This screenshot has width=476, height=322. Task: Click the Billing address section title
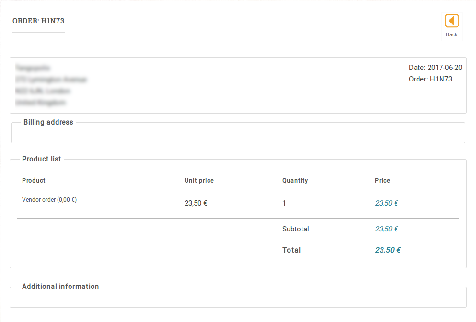[x=48, y=122]
